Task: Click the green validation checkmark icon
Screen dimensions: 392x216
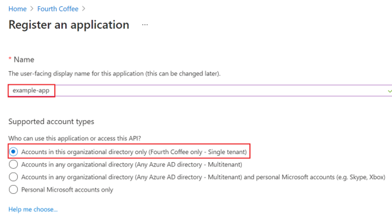Action: [x=389, y=91]
